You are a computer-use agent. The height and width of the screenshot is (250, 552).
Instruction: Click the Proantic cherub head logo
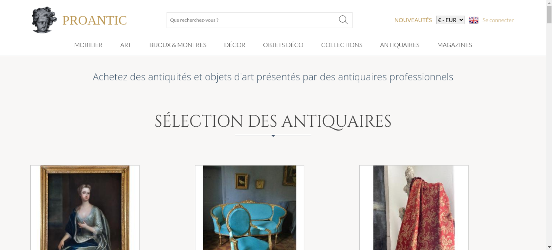point(44,20)
